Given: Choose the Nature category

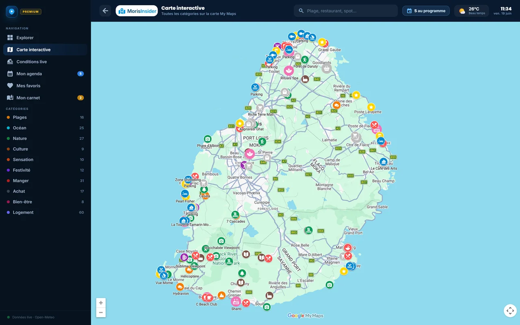Looking at the screenshot, I should (x=45, y=139).
